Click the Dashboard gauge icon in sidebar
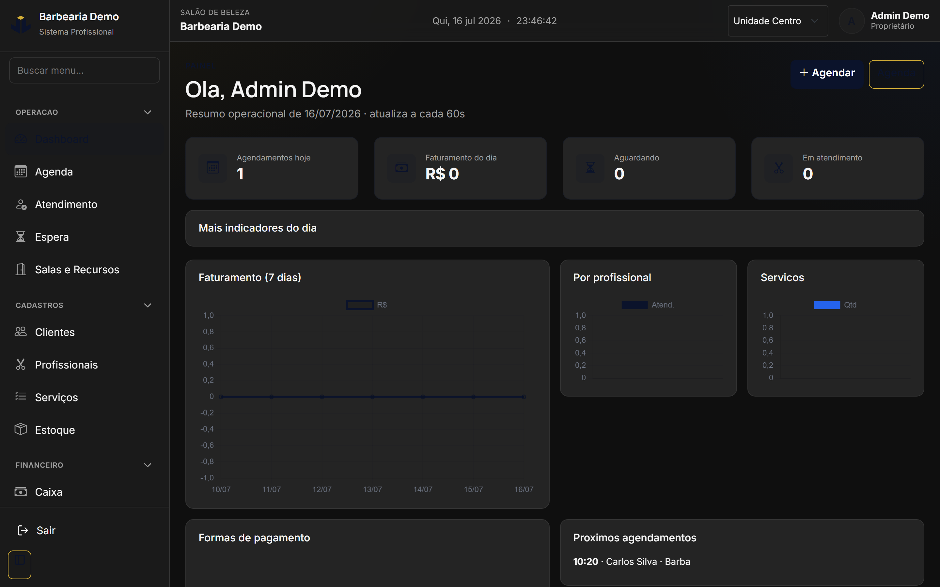The width and height of the screenshot is (940, 587). coord(21,139)
